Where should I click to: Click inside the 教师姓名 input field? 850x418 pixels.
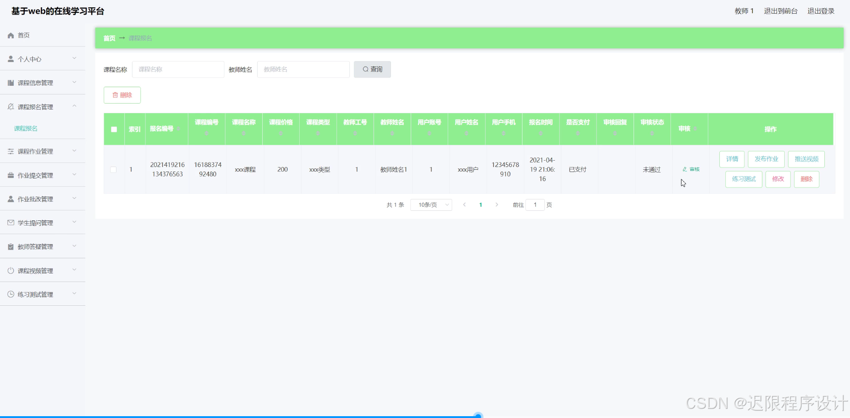pos(303,69)
